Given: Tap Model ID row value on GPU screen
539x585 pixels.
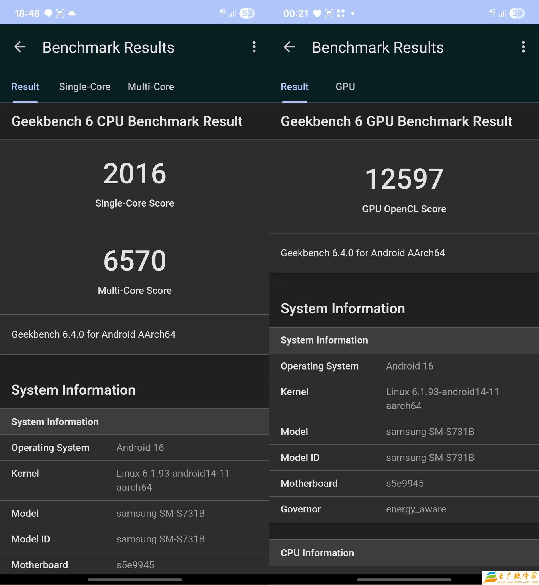Looking at the screenshot, I should 430,458.
